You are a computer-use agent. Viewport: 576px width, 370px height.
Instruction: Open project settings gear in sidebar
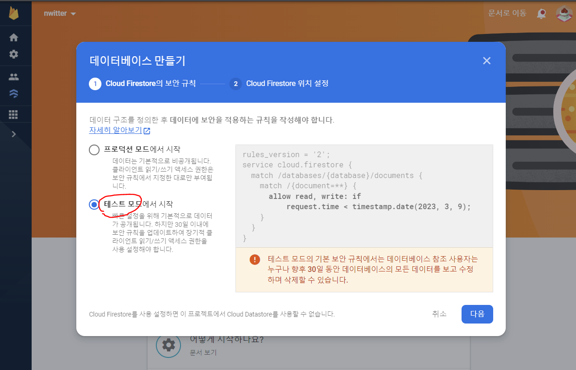14,54
